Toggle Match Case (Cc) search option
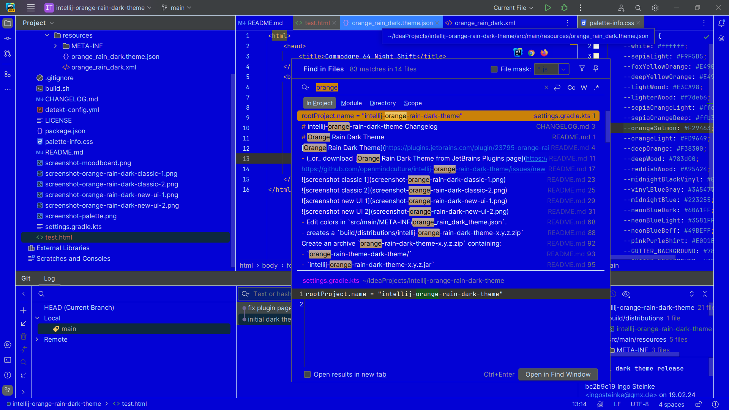The height and width of the screenshot is (410, 729). click(x=571, y=88)
